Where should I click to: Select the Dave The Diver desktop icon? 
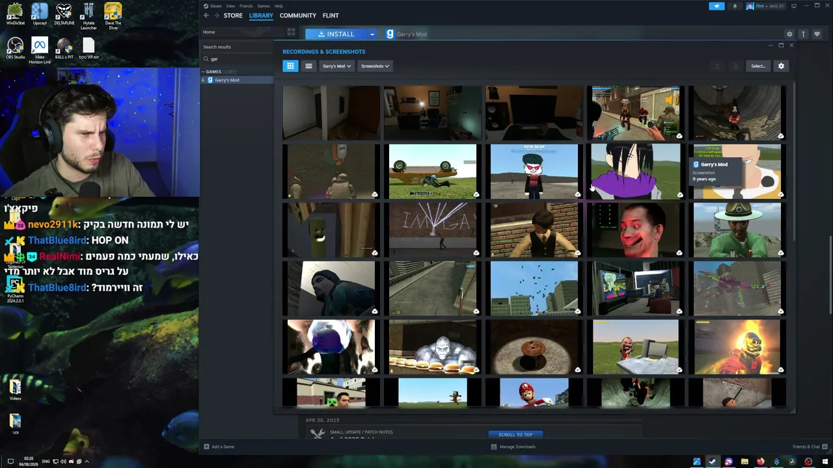pos(113,16)
